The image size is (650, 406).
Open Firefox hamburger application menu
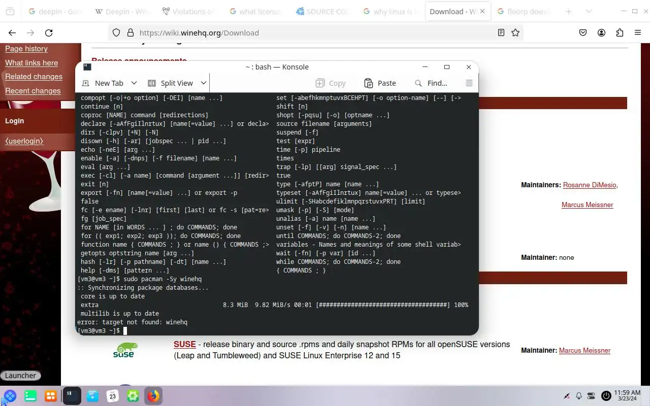pyautogui.click(x=638, y=32)
